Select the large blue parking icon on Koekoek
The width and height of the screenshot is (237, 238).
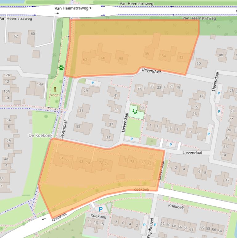(100, 209)
